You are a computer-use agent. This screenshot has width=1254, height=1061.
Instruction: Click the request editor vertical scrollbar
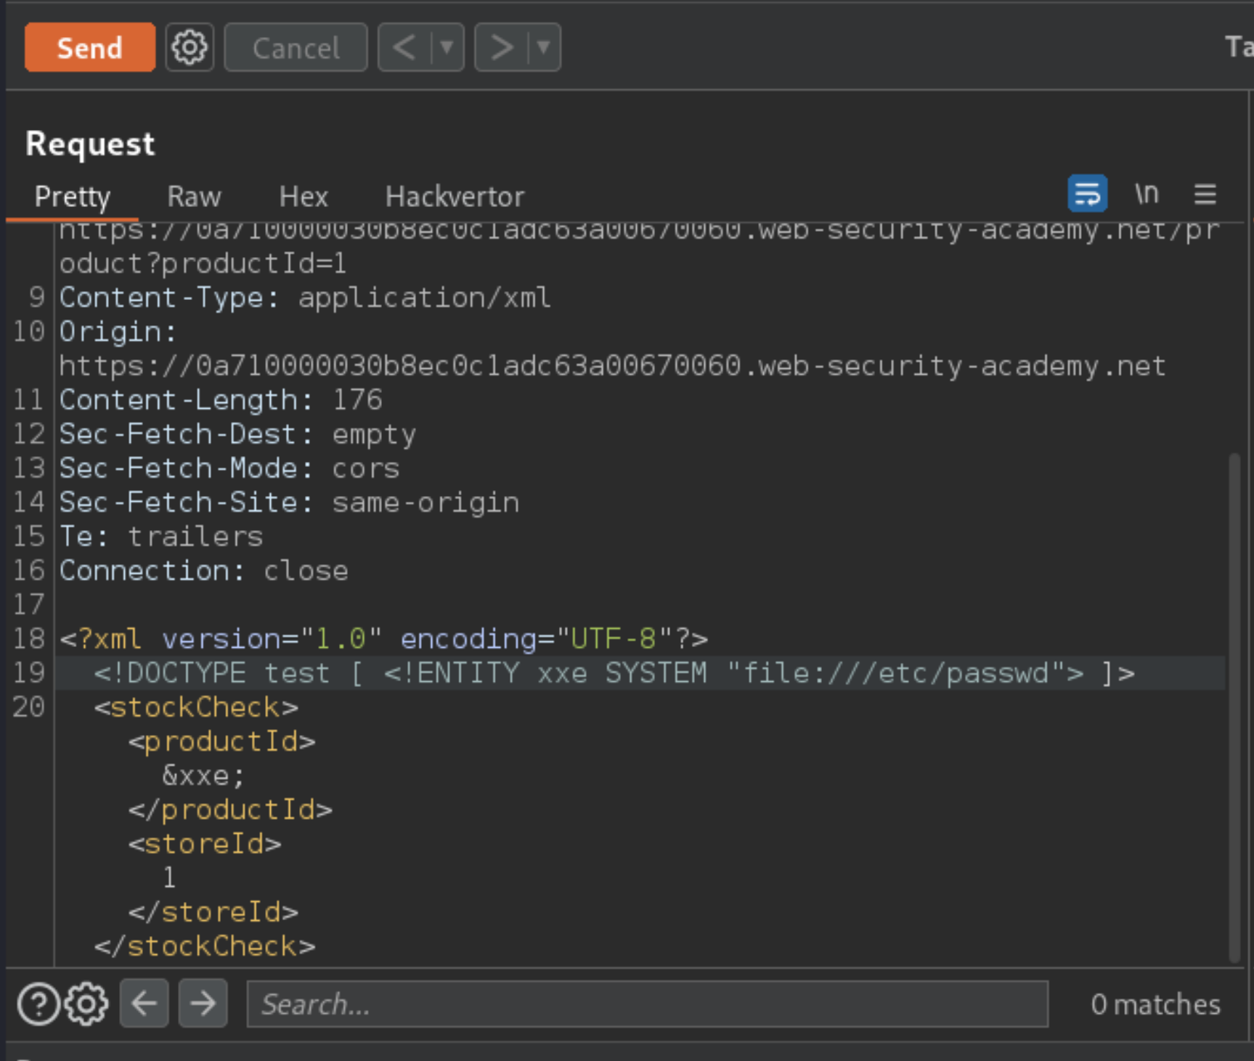[1234, 707]
